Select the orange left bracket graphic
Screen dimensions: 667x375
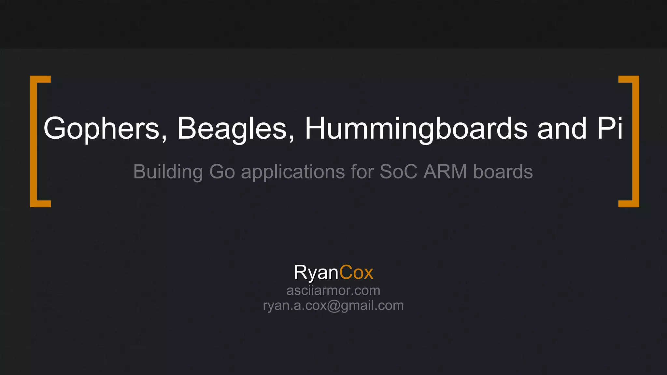pyautogui.click(x=40, y=141)
